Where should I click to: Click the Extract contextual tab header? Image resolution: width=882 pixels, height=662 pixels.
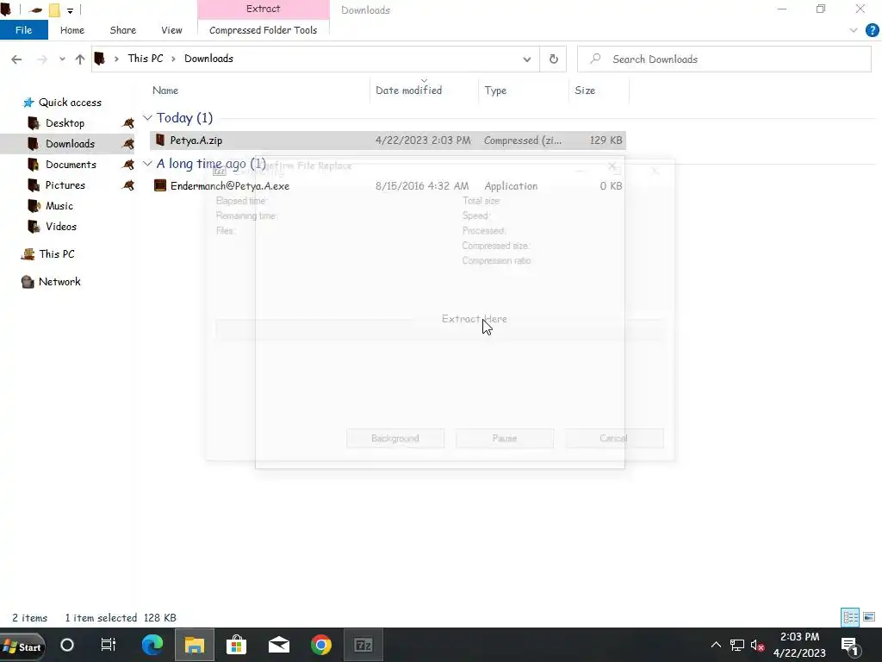click(264, 9)
